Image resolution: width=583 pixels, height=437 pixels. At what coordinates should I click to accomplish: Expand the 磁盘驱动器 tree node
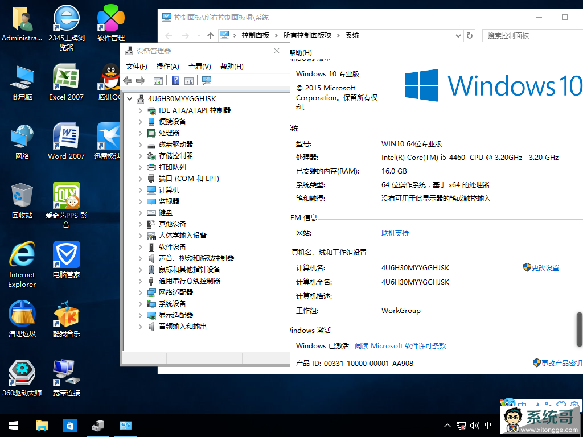pyautogui.click(x=140, y=145)
